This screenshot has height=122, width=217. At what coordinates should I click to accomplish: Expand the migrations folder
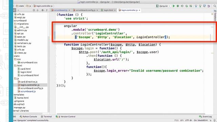[x=21, y=24]
